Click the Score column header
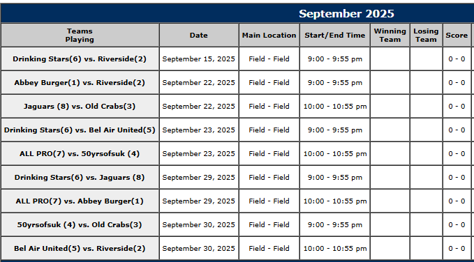The image size is (474, 262). pos(457,36)
